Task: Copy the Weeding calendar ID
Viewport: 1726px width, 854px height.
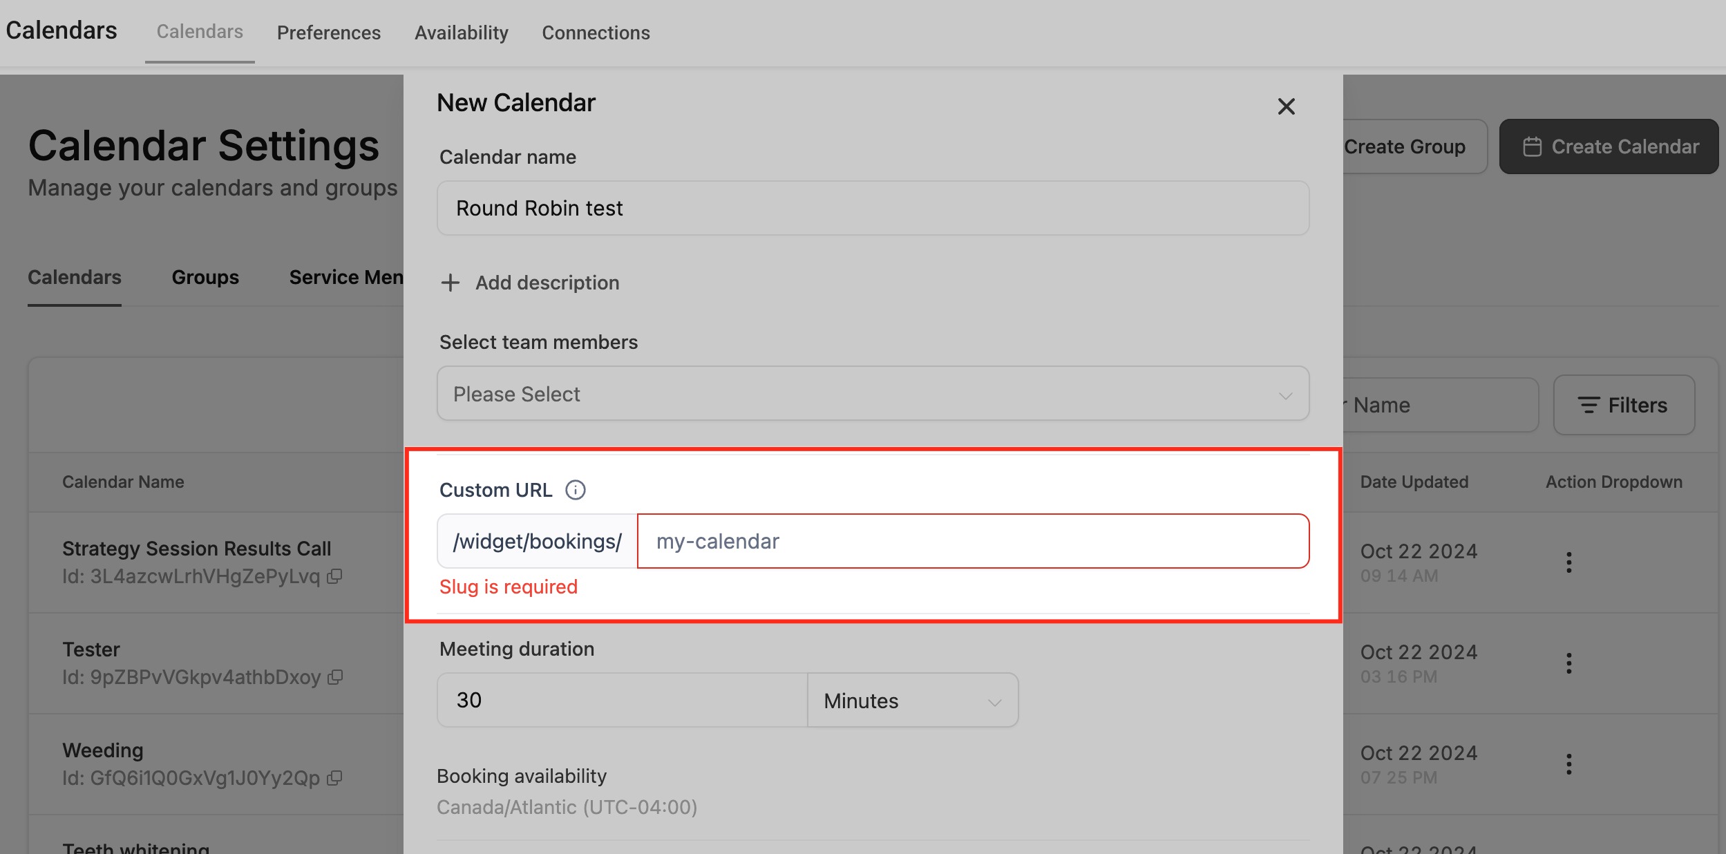Action: click(335, 778)
